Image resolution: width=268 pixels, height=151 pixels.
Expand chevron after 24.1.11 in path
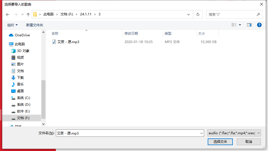click(x=95, y=14)
